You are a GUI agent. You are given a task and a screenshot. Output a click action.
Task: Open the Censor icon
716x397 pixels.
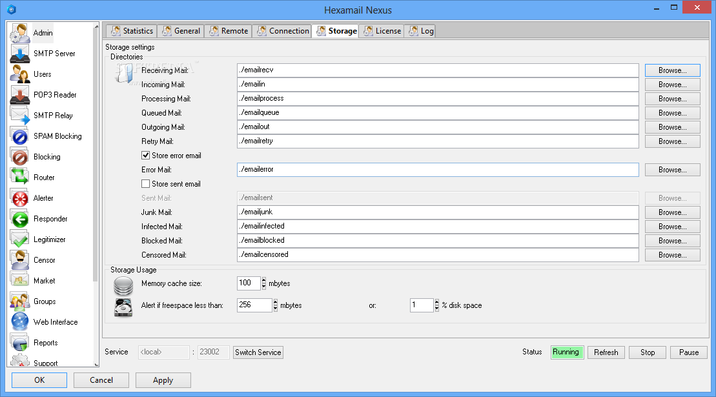click(19, 260)
